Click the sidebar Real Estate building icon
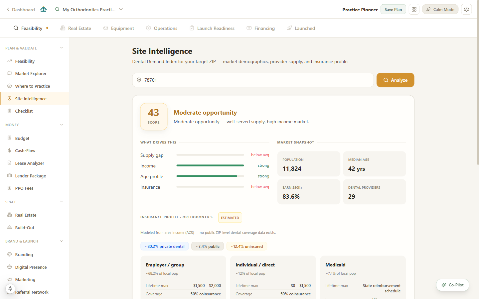The image size is (479, 299). (10, 215)
